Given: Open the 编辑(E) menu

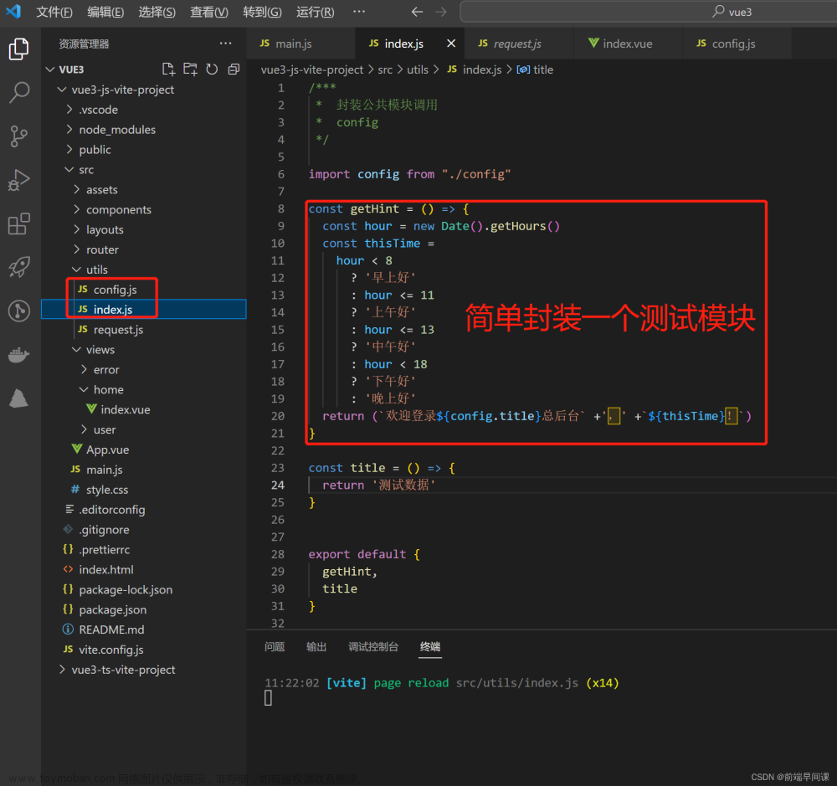Looking at the screenshot, I should coord(105,12).
